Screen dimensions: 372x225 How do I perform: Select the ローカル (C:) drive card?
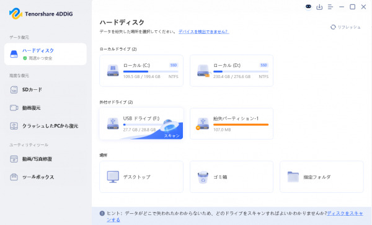coord(141,71)
